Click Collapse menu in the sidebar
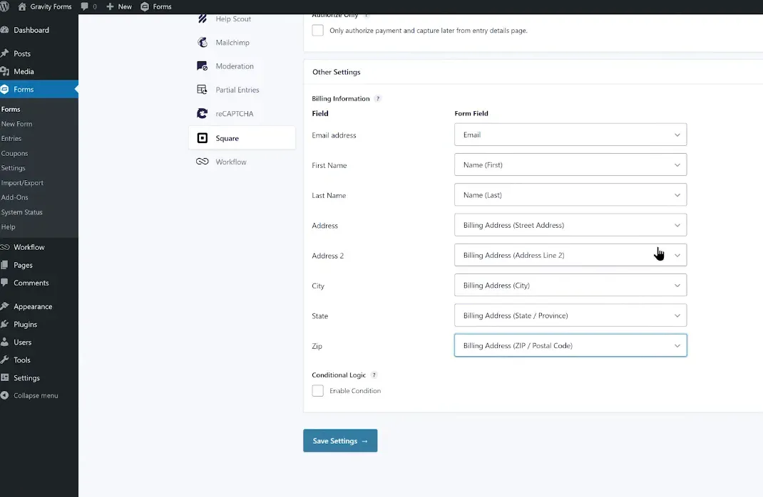Viewport: 763px width, 497px height. pos(35,396)
